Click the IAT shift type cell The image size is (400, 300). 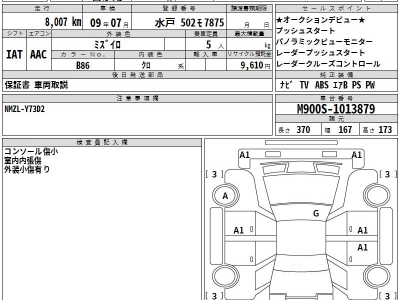pos(14,54)
